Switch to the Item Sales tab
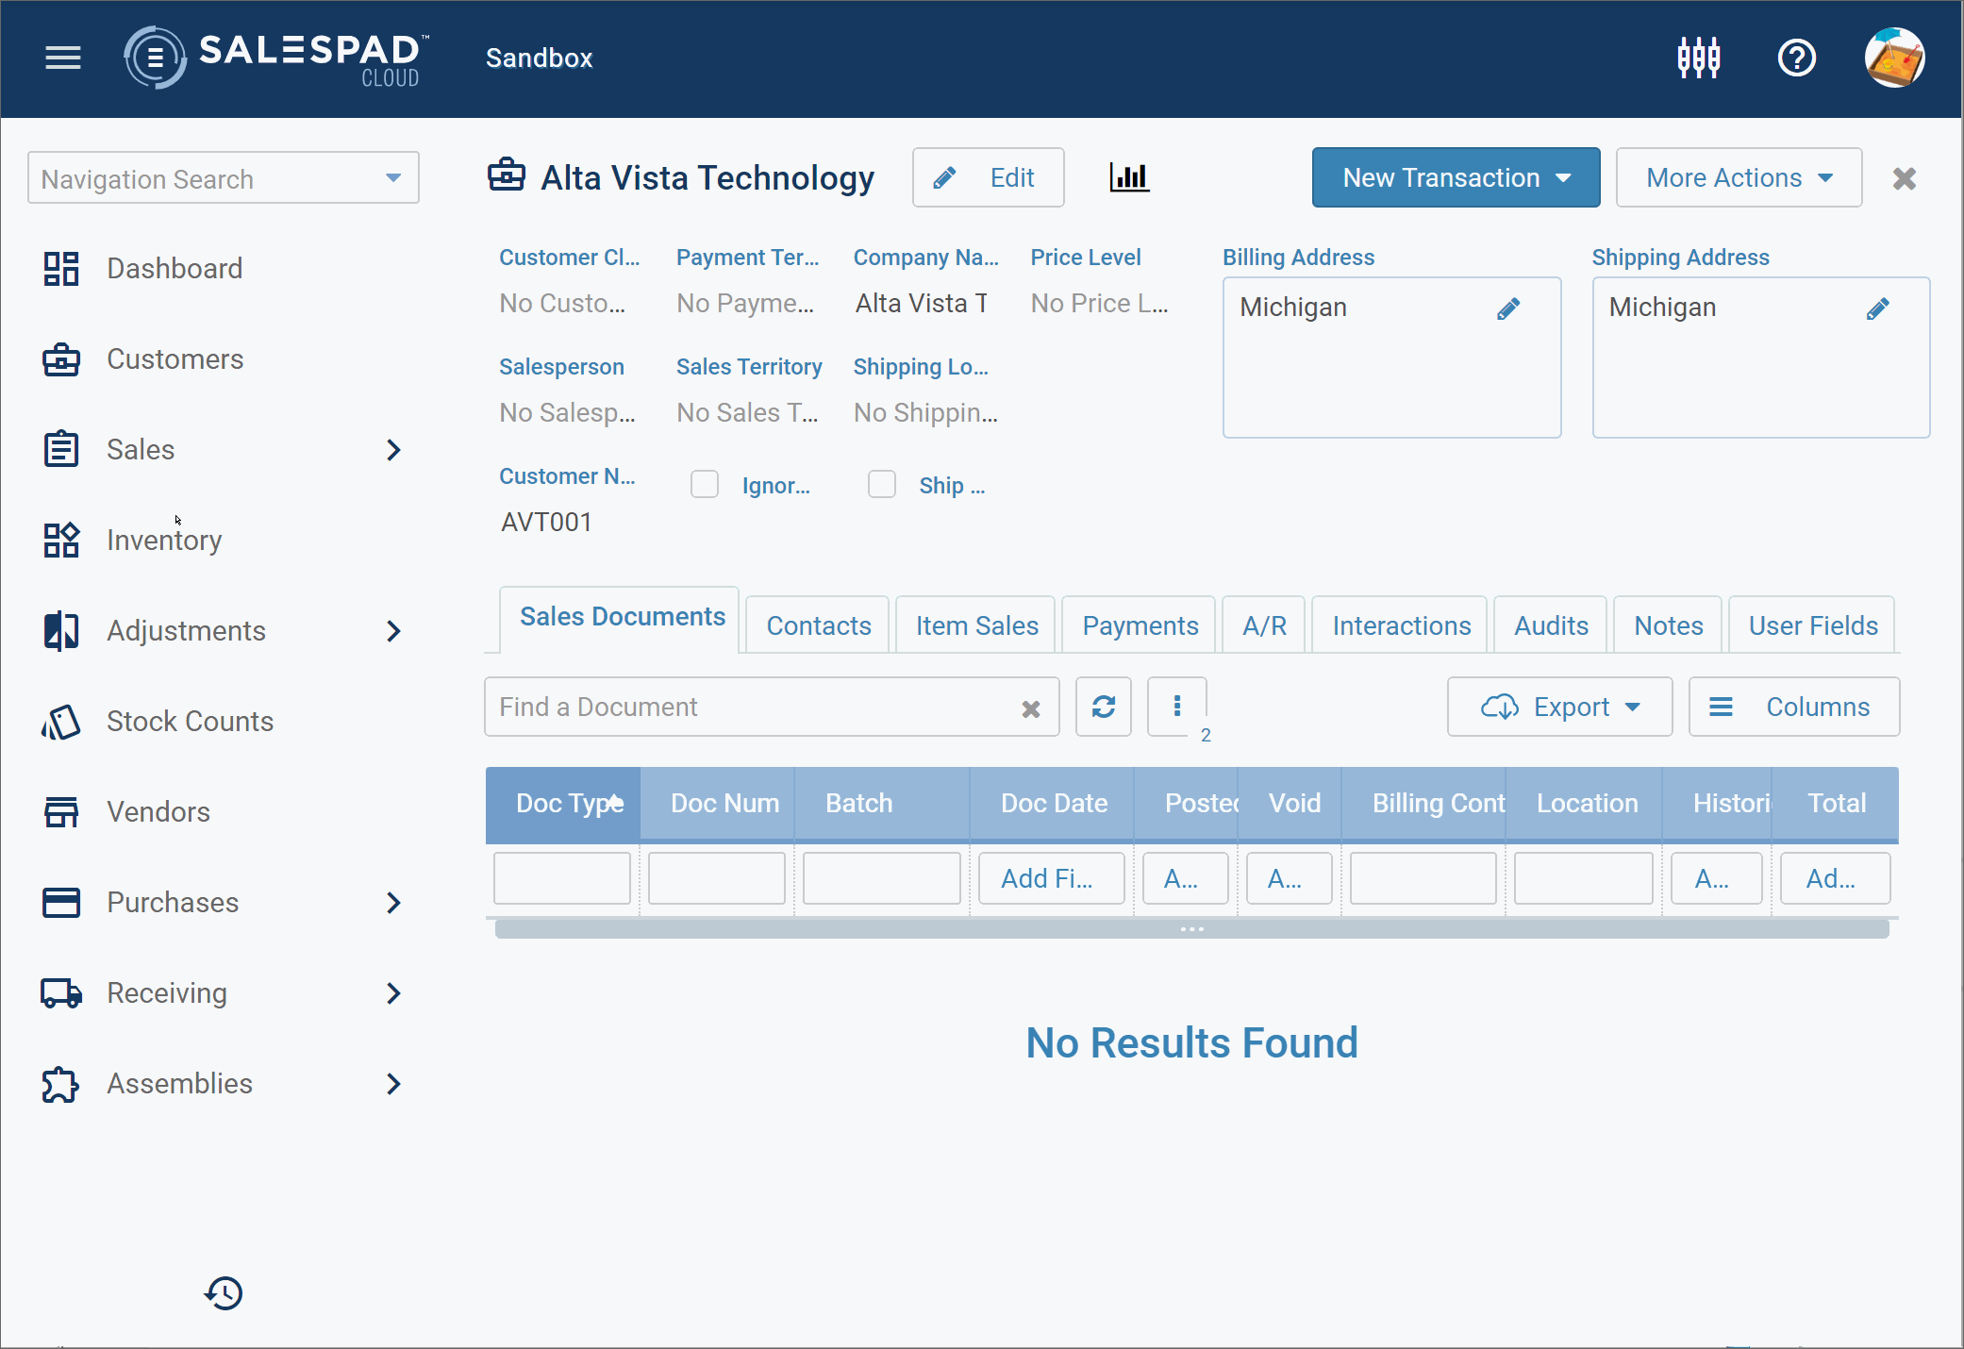Image resolution: width=1964 pixels, height=1349 pixels. (976, 625)
